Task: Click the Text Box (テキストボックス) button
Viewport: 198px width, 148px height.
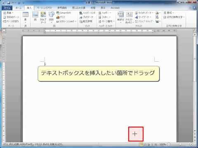Action: [129, 18]
